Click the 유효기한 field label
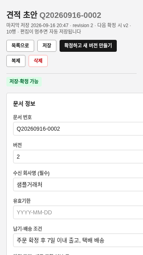Image resolution: width=143 pixels, height=255 pixels. click(22, 201)
